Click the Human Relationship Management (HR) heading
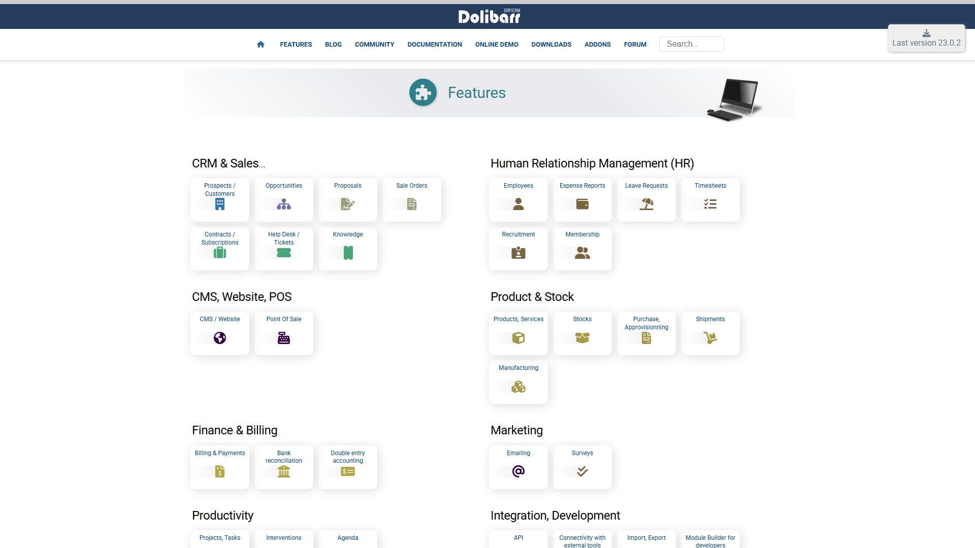 592,163
